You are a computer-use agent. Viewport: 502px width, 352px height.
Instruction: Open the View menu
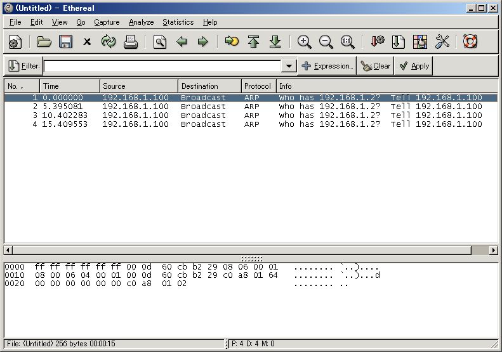(x=60, y=22)
